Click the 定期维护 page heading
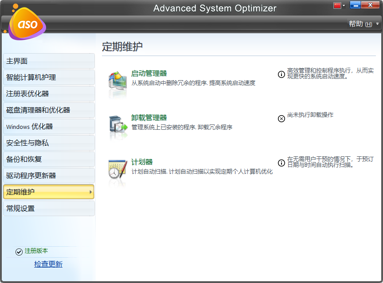383x283 pixels. coord(122,47)
